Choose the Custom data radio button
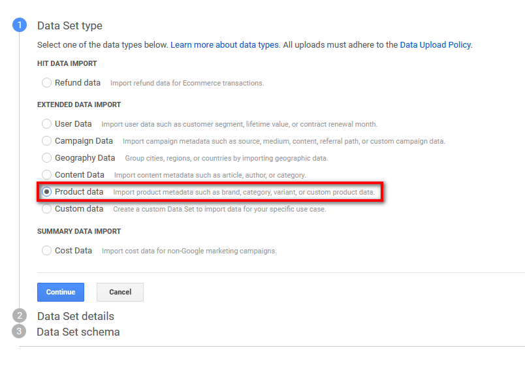Screen dimensions: 525x367 click(46, 208)
